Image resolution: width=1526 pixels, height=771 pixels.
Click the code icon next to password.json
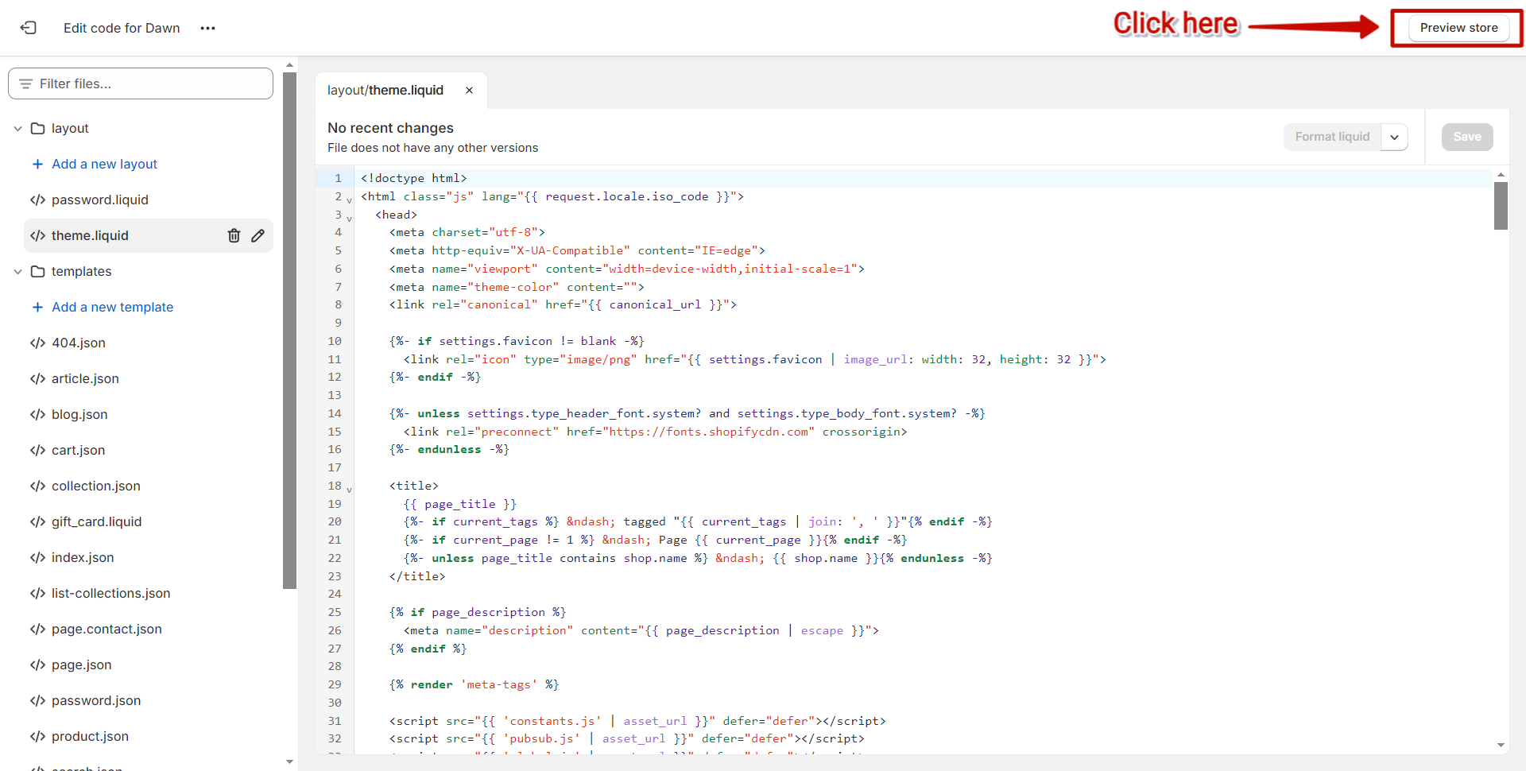pyautogui.click(x=37, y=700)
